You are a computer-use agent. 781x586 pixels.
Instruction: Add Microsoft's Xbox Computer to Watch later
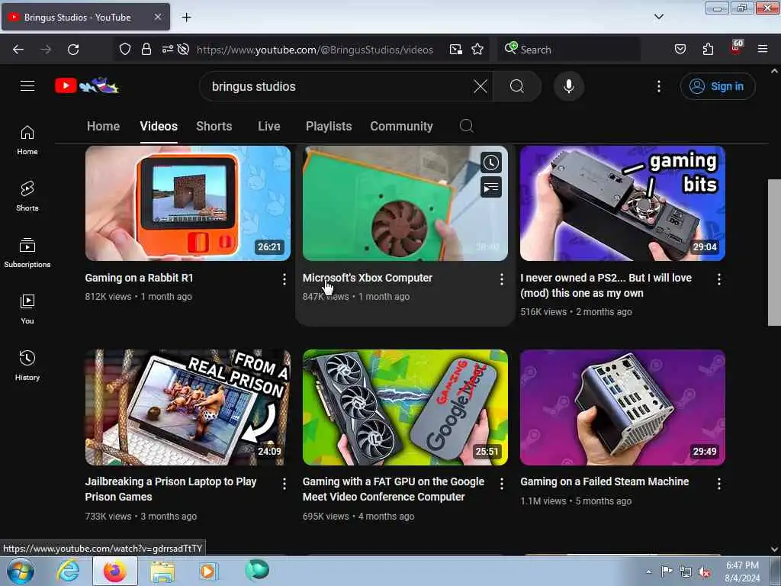(x=491, y=163)
